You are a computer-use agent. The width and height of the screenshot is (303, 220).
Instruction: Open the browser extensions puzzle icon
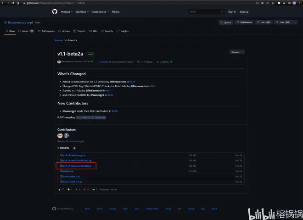coord(279,3)
